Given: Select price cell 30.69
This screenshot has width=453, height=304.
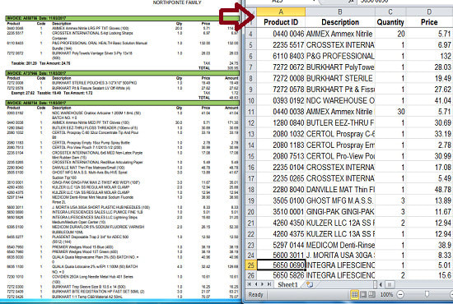Looking at the screenshot, I should pyautogui.click(x=429, y=122).
